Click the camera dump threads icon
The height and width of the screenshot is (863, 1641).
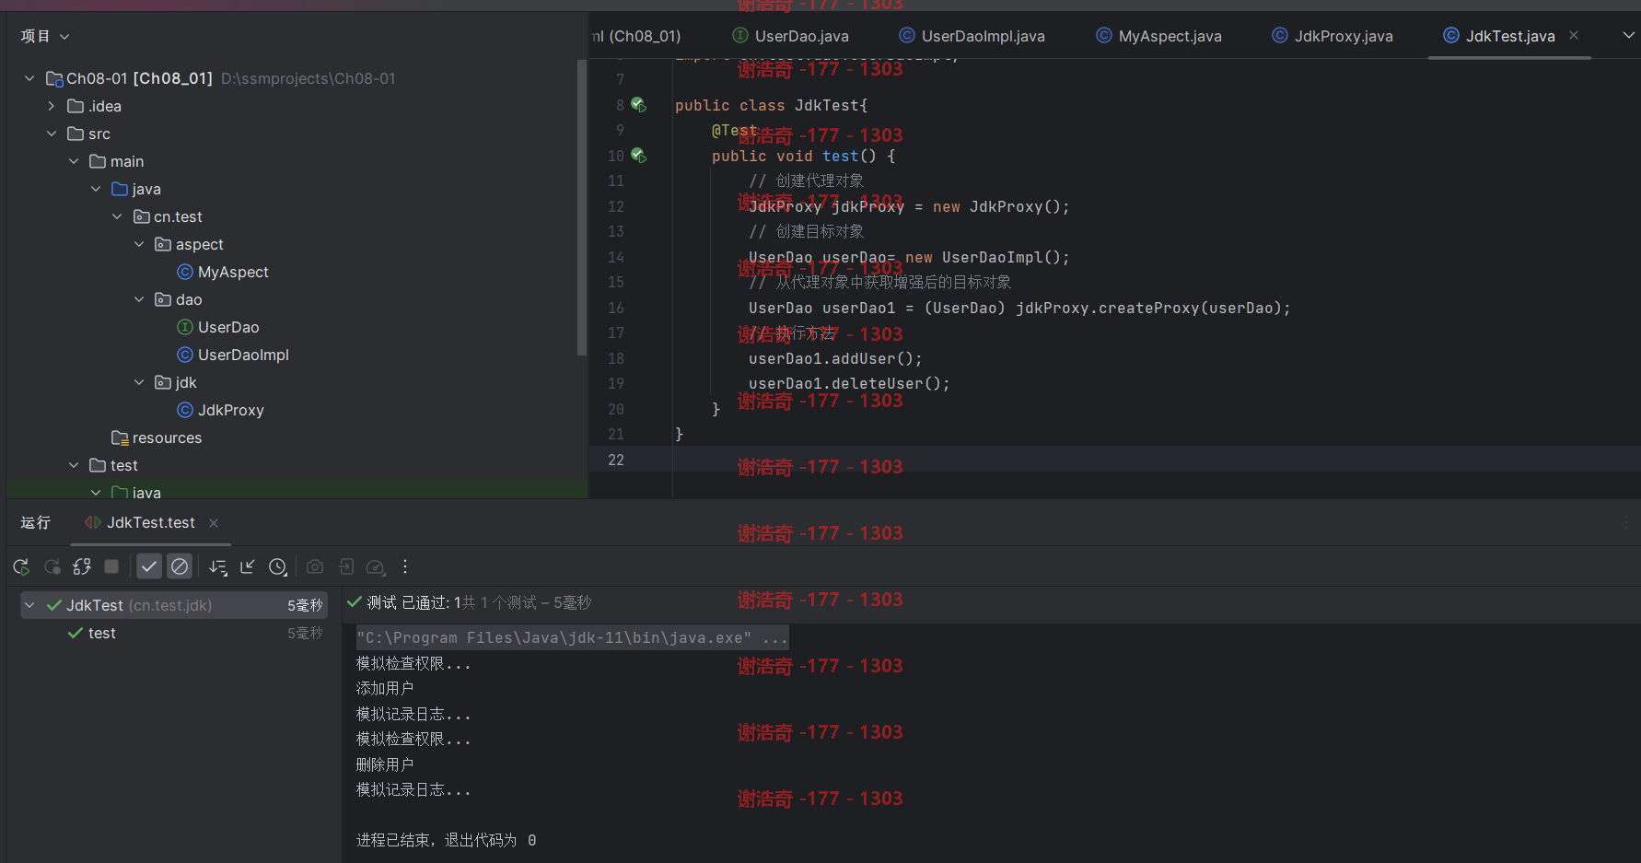(x=315, y=566)
